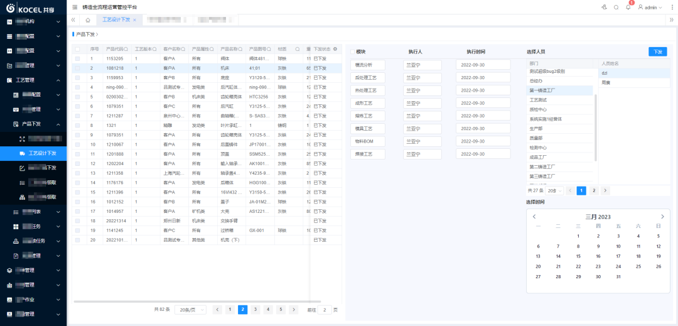This screenshot has width=678, height=326.
Task: Click the 工艺管理 sidebar icon
Action: (9, 80)
